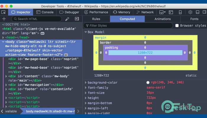Enable responsive design mode icon
Image resolution: width=207 pixels, height=118 pixels.
click(x=180, y=12)
